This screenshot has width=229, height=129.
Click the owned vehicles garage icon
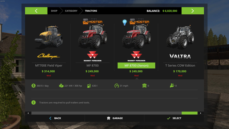144,85
